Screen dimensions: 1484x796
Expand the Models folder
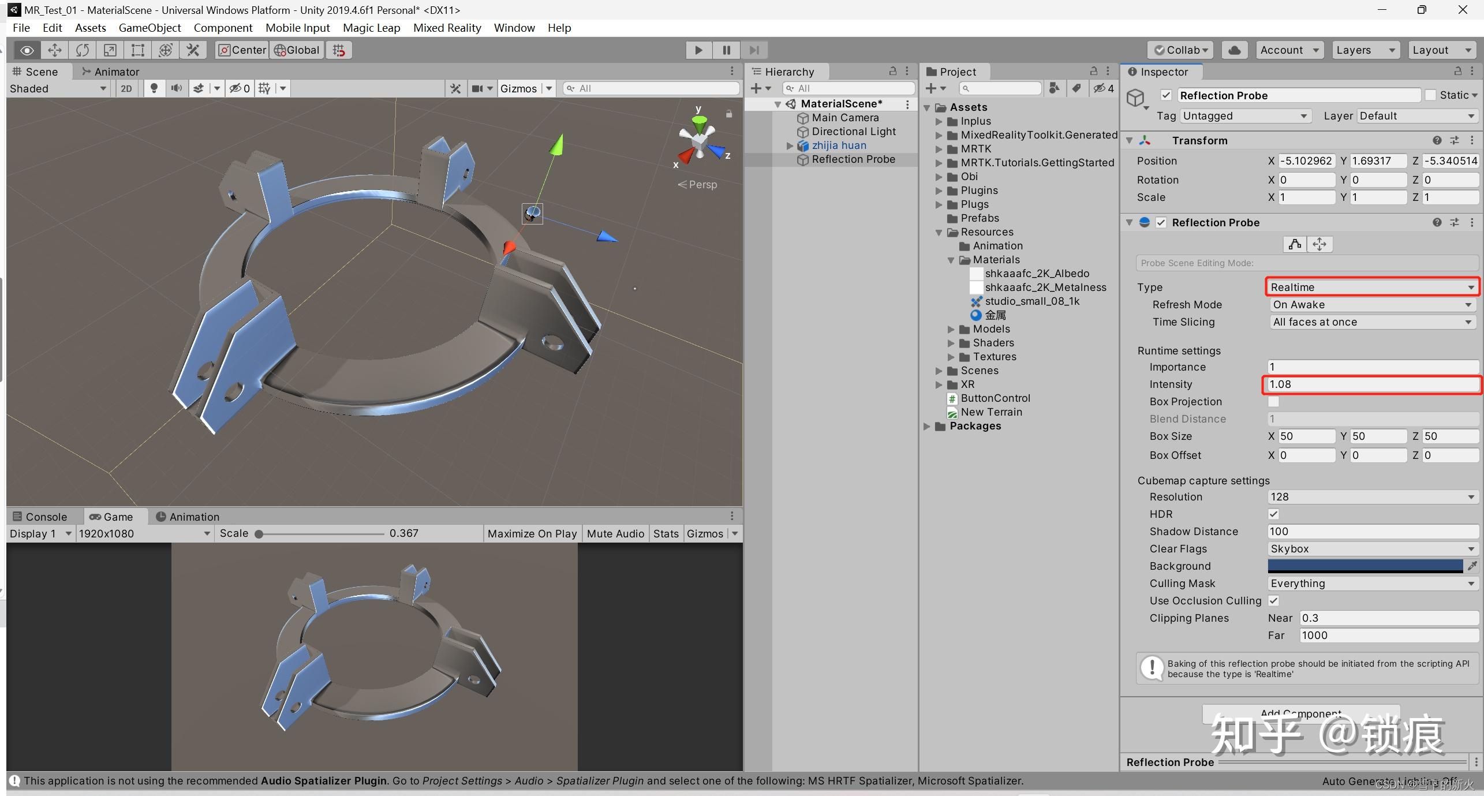pos(951,329)
